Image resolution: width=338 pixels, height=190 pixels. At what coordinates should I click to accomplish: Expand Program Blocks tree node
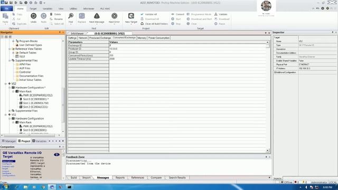pyautogui.click(x=13, y=41)
